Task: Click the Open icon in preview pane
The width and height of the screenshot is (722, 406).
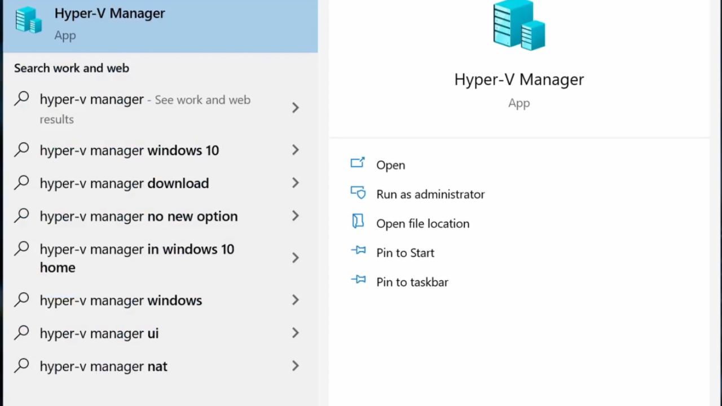Action: [x=358, y=163]
